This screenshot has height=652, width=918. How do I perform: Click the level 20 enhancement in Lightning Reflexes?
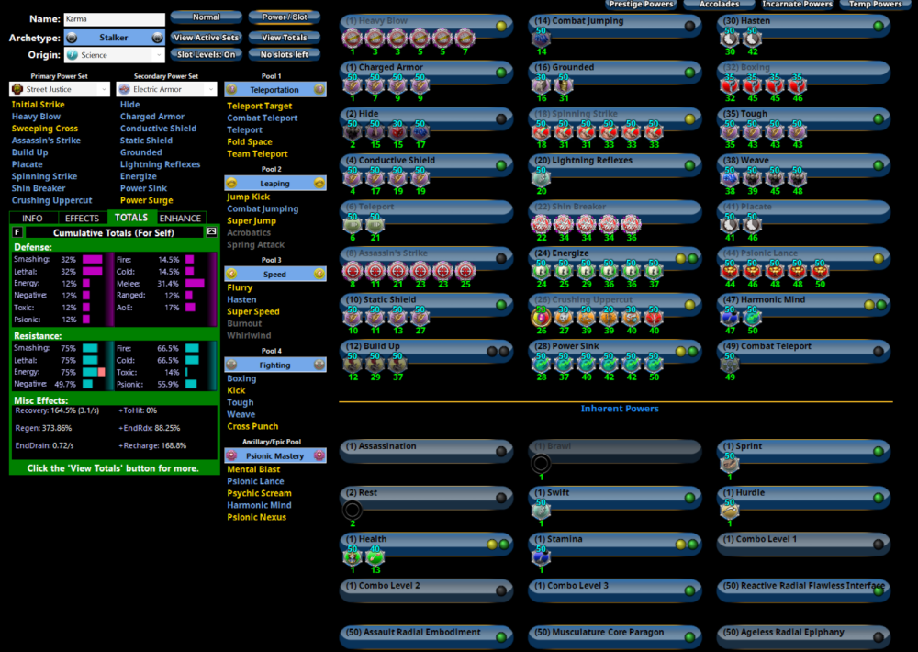[x=542, y=177]
